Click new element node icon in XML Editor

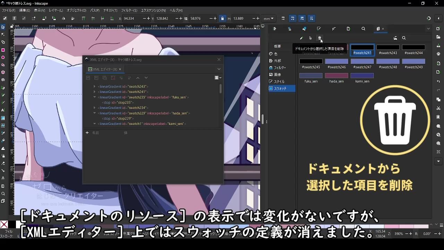click(x=88, y=78)
